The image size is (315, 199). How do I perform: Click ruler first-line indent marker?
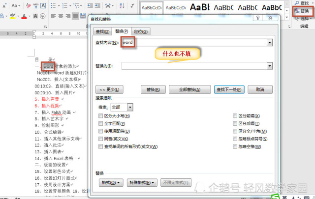pos(34,32)
